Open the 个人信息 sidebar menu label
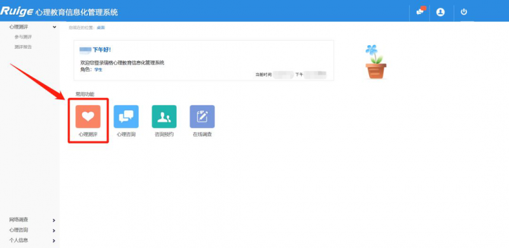This screenshot has width=509, height=248. click(18, 240)
